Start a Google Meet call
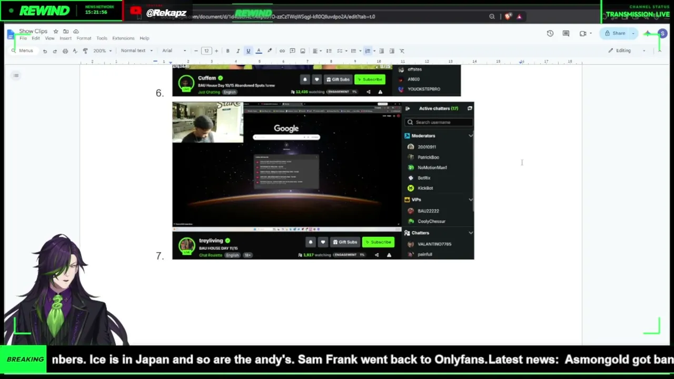 tap(583, 33)
